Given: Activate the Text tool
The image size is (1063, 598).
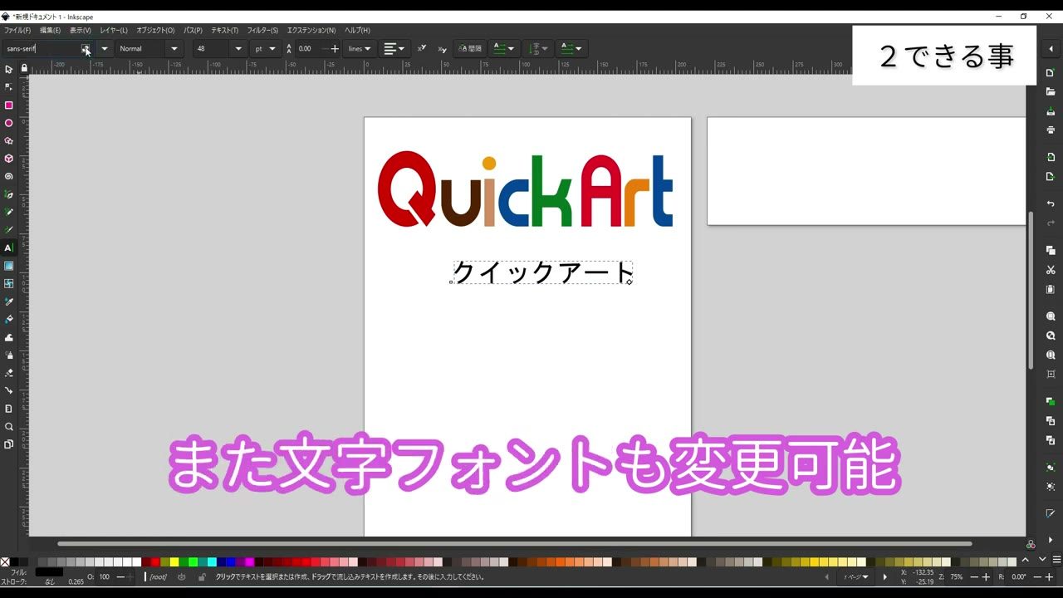Looking at the screenshot, I should point(8,248).
